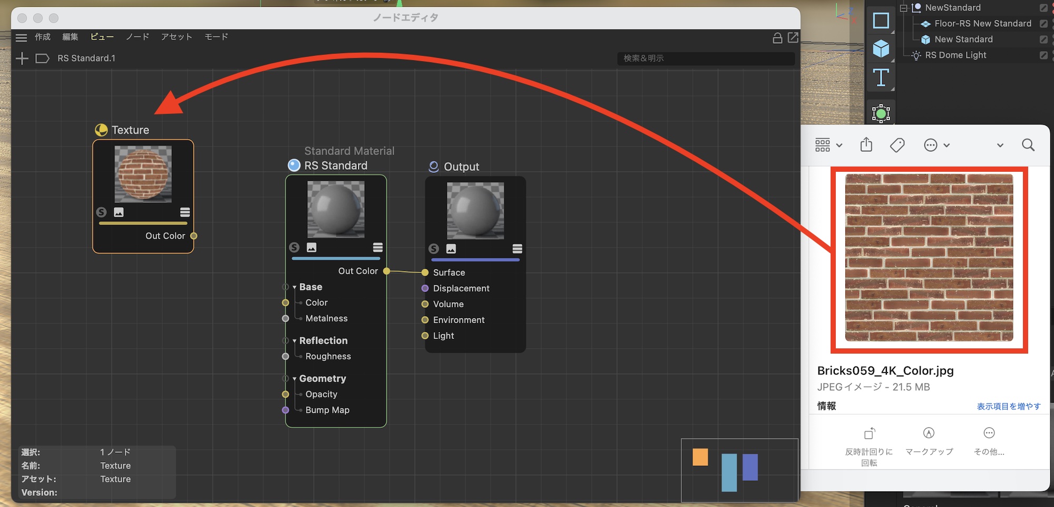Collapse the Reflection group

295,341
